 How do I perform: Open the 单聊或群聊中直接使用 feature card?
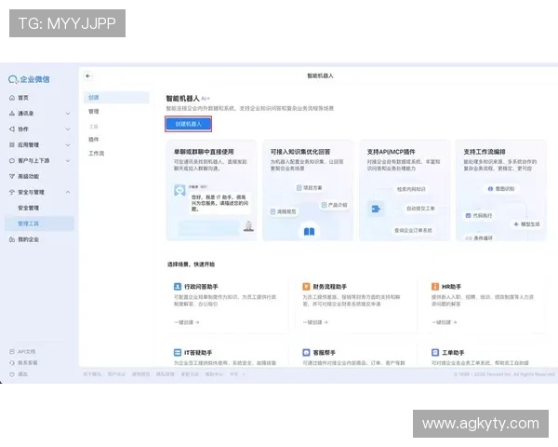coord(211,190)
